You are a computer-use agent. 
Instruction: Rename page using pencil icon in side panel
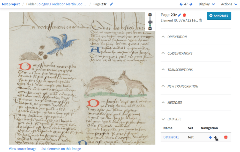tap(179, 15)
